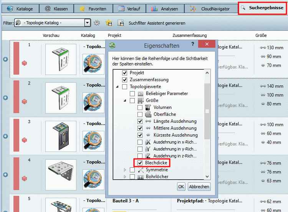The width and height of the screenshot is (288, 212).
Task: Enable Ausdehnung in y-Richtung checkbox
Action: tap(140, 149)
